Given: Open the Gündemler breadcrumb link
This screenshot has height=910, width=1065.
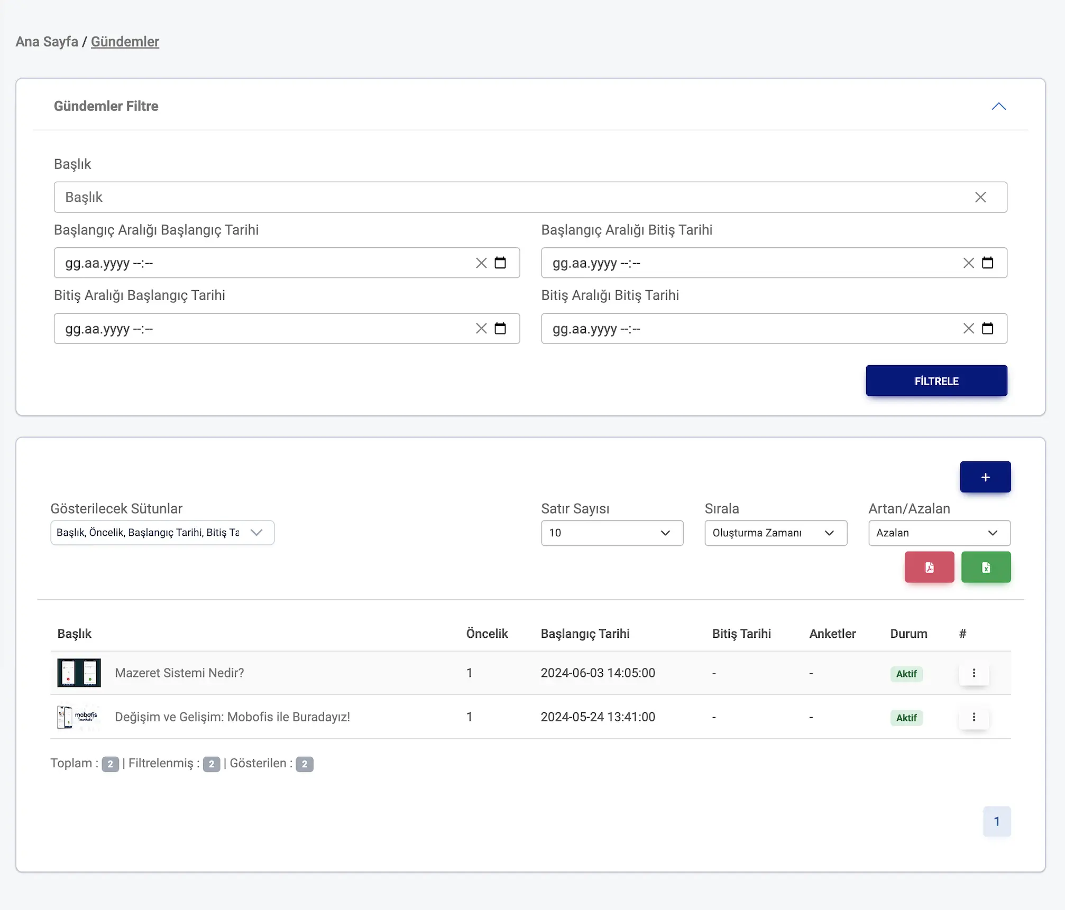Looking at the screenshot, I should 125,42.
